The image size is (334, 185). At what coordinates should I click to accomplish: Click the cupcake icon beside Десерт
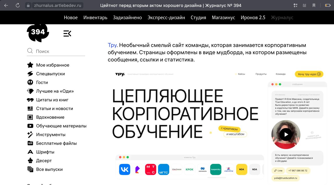click(30, 160)
